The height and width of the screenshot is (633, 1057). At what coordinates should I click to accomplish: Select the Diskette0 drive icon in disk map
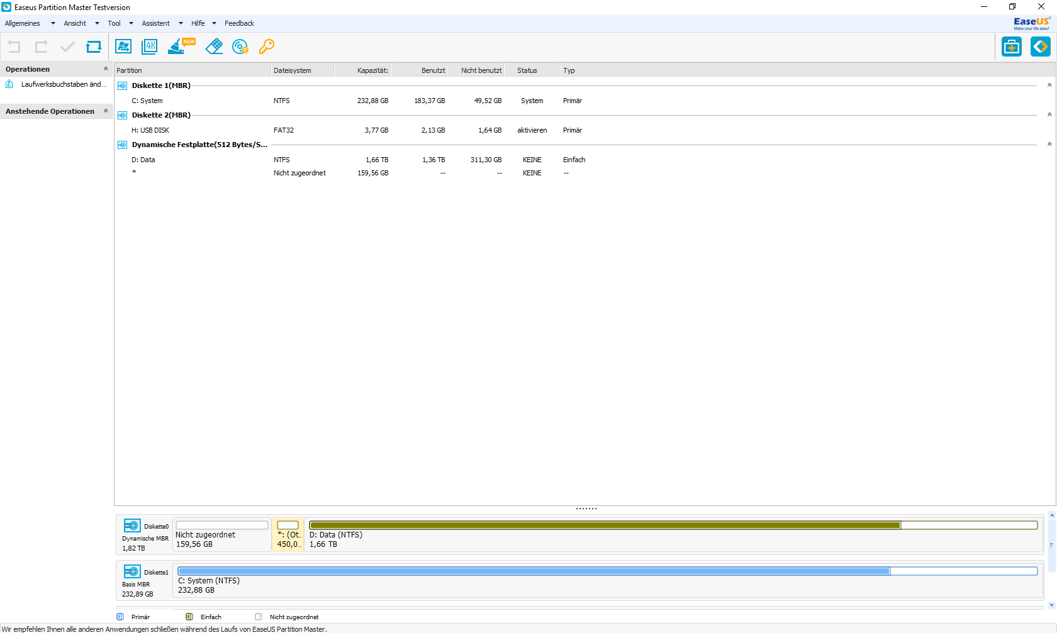click(132, 526)
